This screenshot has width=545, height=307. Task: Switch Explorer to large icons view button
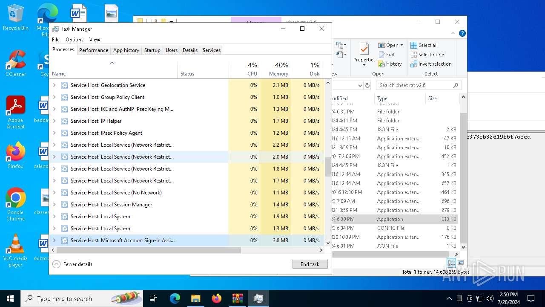click(x=460, y=263)
